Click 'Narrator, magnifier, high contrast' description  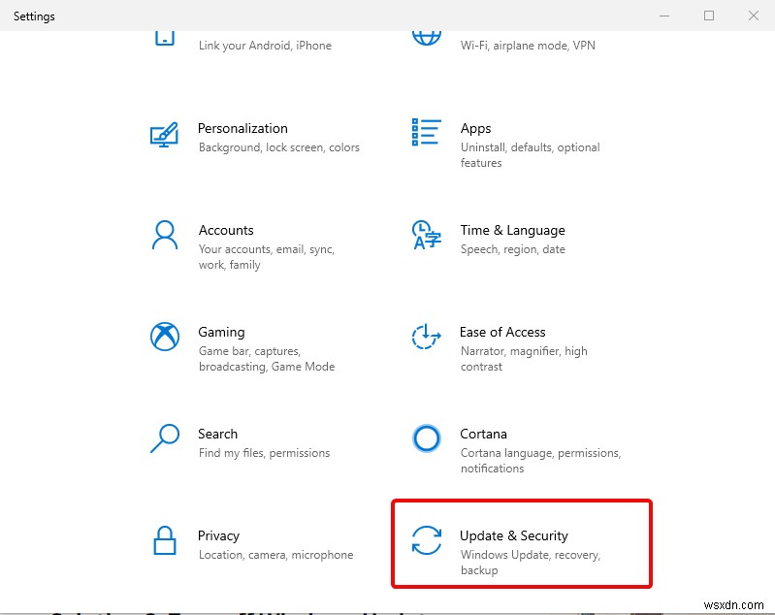coord(524,358)
